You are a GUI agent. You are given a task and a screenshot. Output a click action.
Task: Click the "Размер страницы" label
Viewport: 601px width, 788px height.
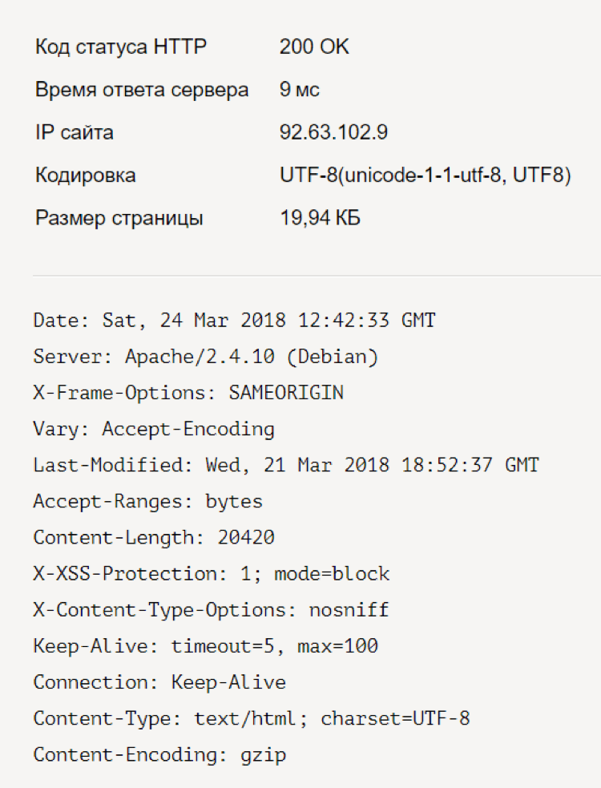click(x=119, y=218)
